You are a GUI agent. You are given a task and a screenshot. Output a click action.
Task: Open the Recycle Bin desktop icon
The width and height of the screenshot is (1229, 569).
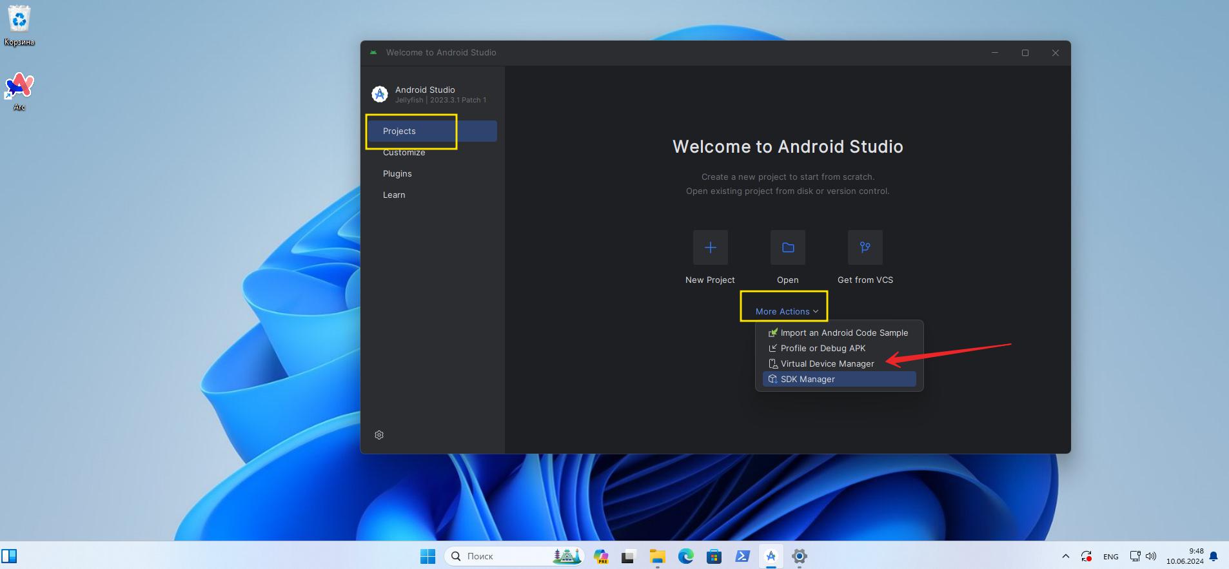point(19,26)
